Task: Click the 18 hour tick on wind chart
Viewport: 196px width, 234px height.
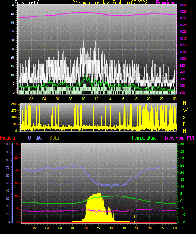Action: (x=135, y=99)
